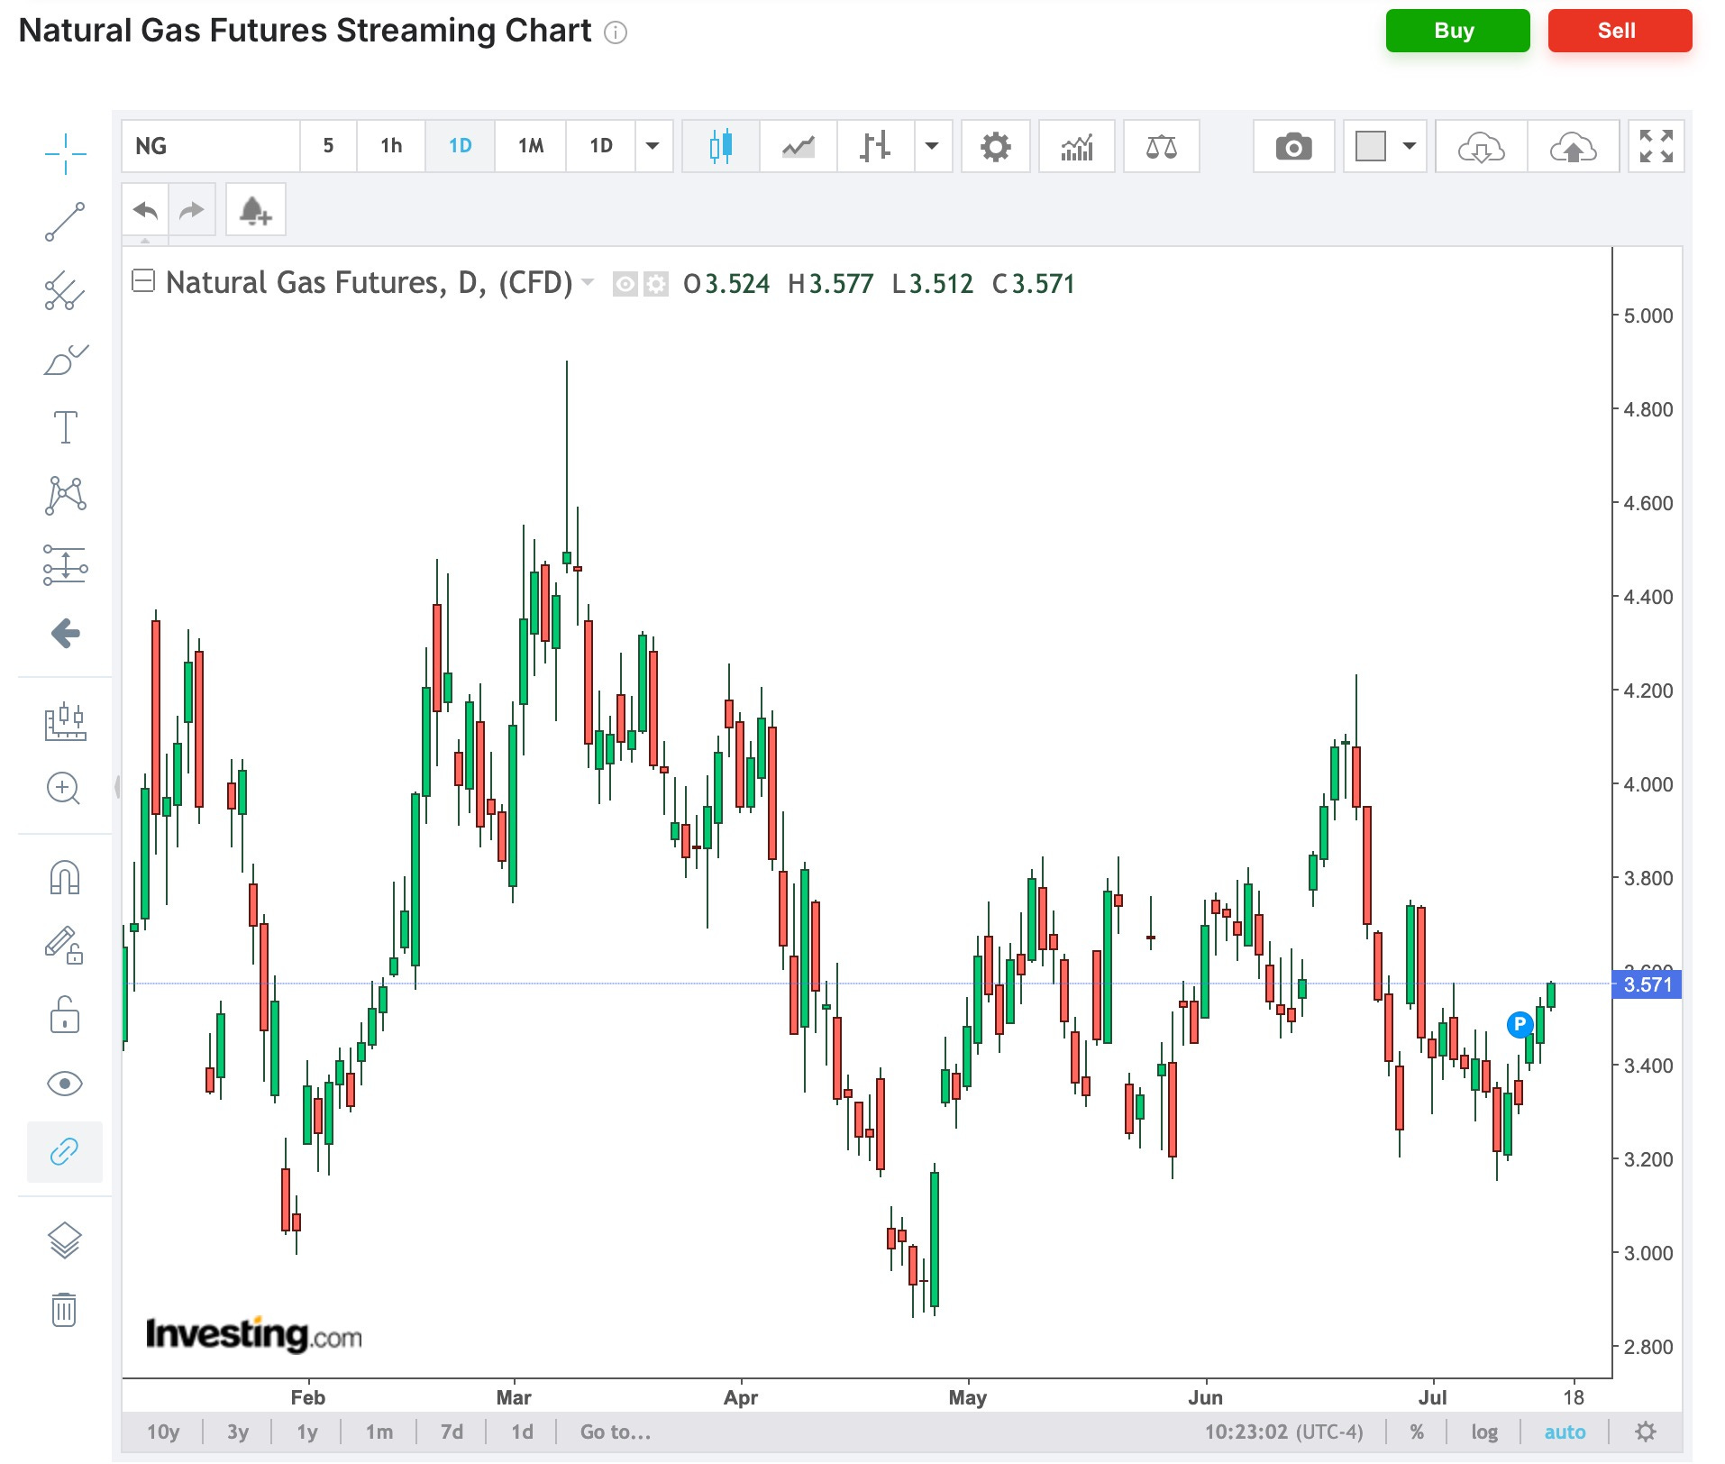
Task: Select the 1h interval
Action: [x=391, y=146]
